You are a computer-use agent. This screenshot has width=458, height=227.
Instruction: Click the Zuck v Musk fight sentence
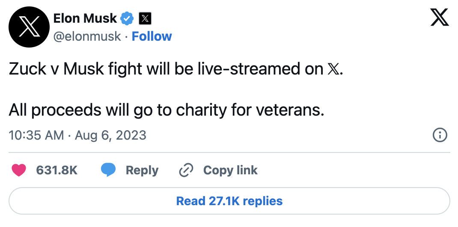pyautogui.click(x=176, y=69)
